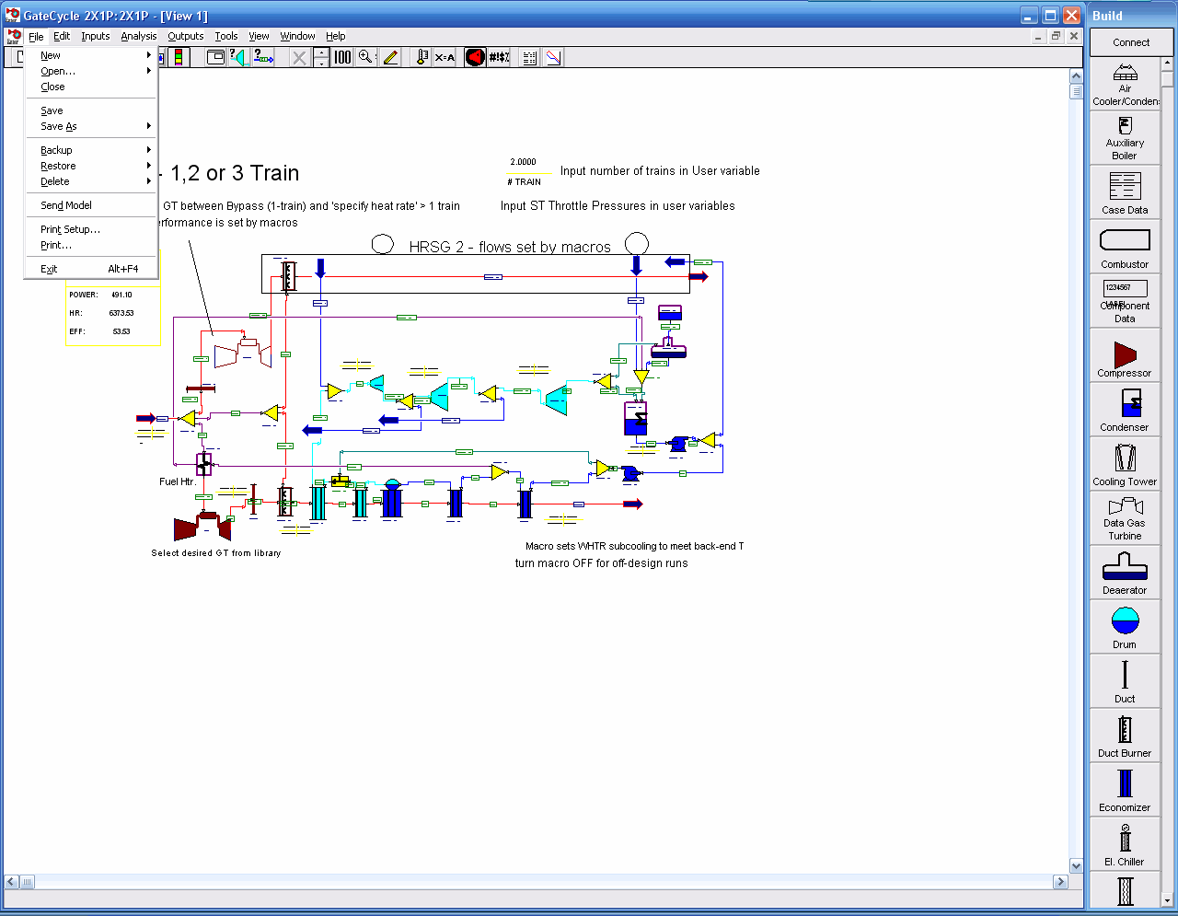The width and height of the screenshot is (1178, 916).
Task: Click the canvas vertical scrollbar up arrow
Action: pos(1077,75)
